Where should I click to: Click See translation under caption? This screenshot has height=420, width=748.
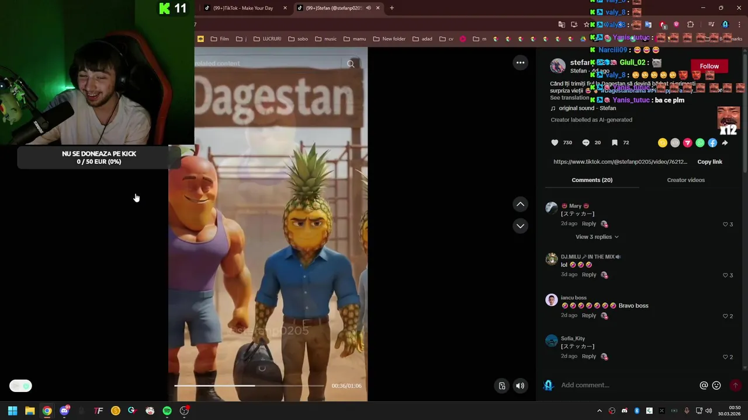[x=570, y=98]
